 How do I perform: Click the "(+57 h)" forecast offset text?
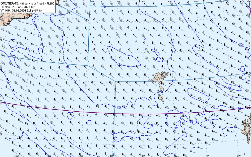click(x=37, y=11)
